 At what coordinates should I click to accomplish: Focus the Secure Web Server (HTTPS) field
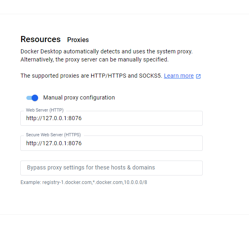point(112,143)
